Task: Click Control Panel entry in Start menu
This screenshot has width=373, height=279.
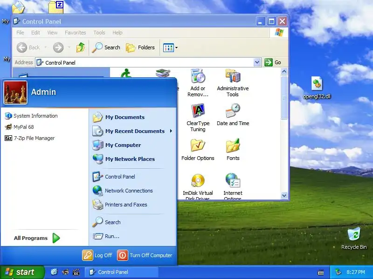Action: pyautogui.click(x=114, y=177)
